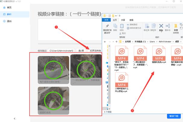Select the 小猫咪能有什么坏心思呢.mp4 file
Viewport: 183px width, 122px height.
pos(121,82)
